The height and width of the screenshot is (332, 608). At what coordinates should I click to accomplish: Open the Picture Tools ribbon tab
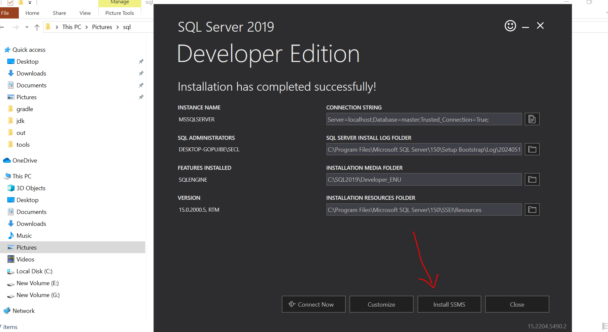coord(119,13)
